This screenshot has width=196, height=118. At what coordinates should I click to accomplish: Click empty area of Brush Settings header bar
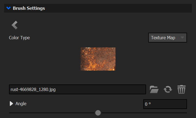(x=117, y=8)
